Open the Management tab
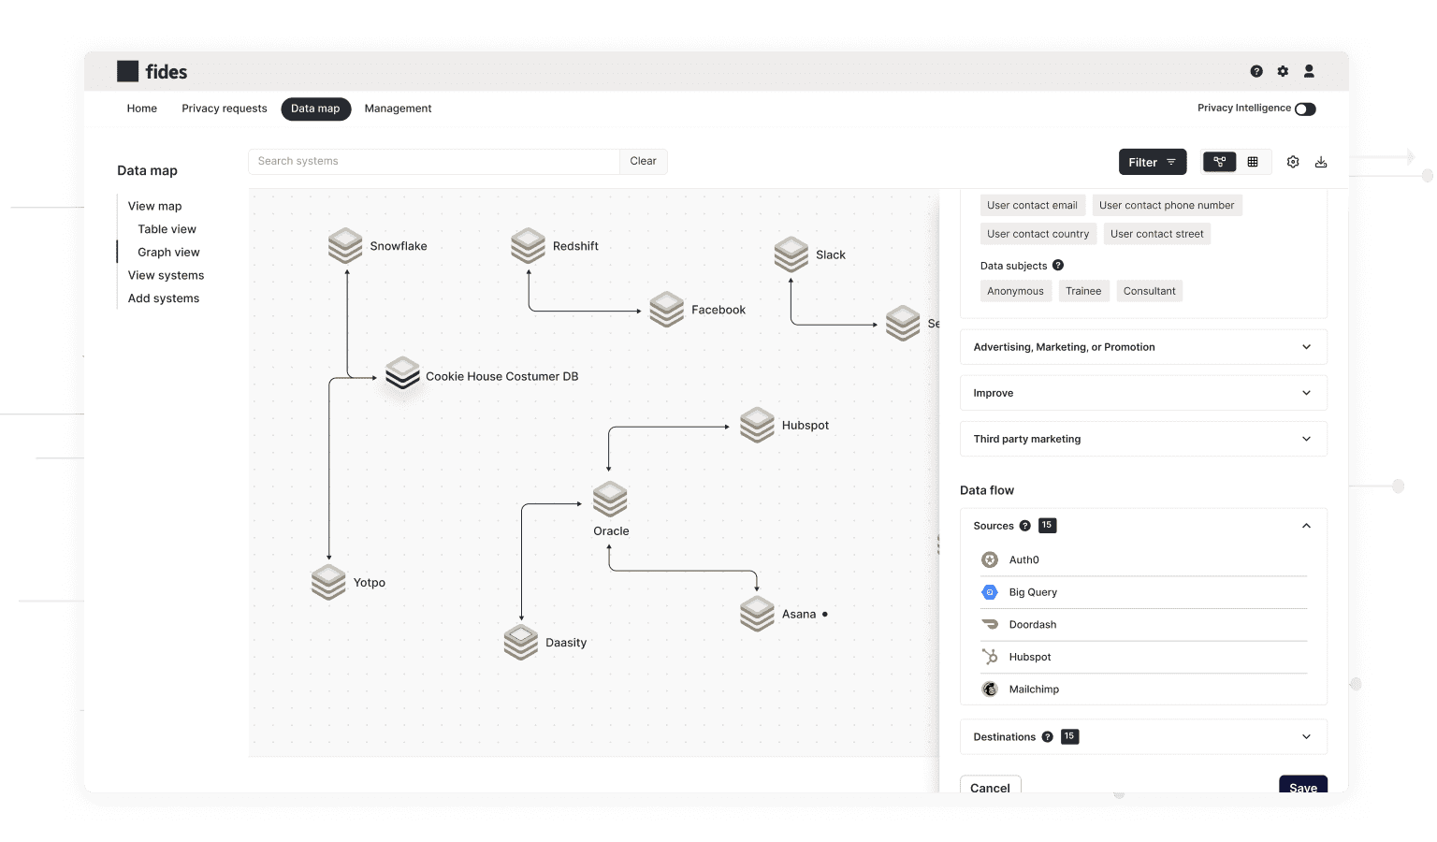This screenshot has width=1437, height=842. [x=398, y=109]
